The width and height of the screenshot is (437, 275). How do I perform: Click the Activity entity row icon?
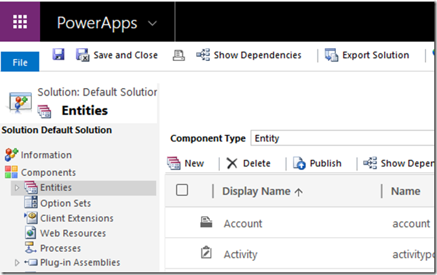(207, 254)
